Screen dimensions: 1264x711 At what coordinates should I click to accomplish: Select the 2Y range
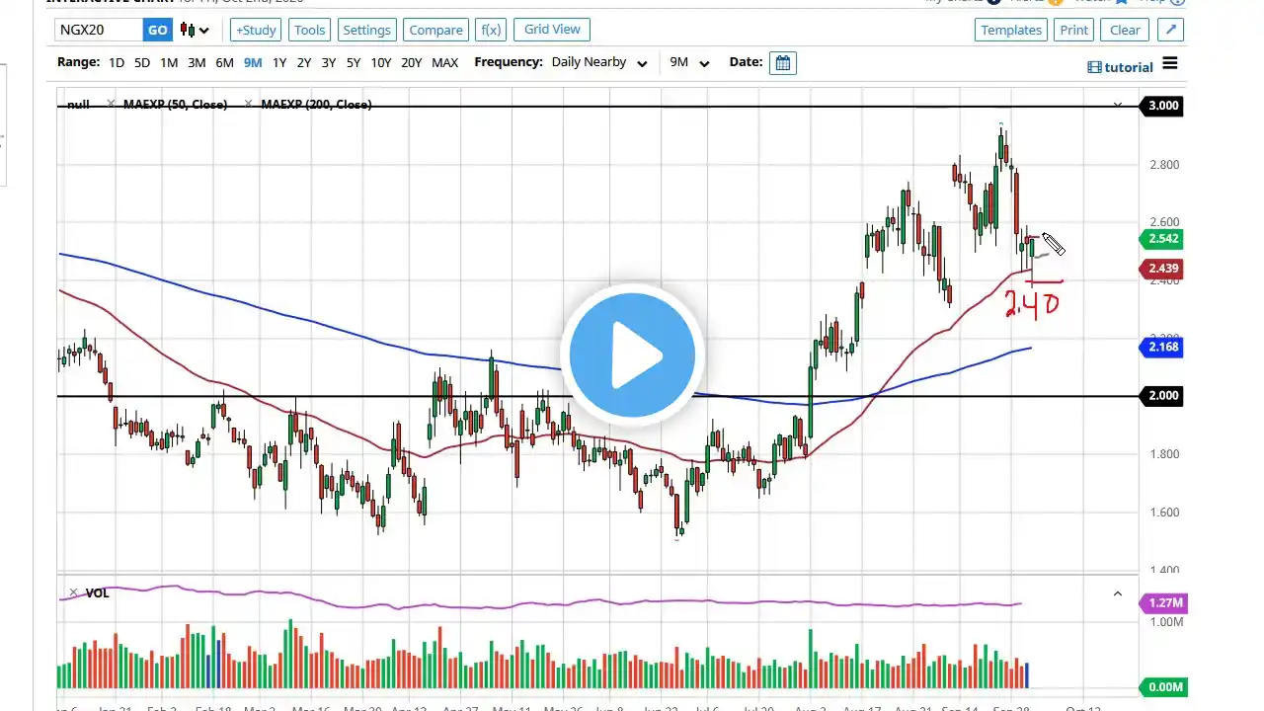click(x=304, y=62)
